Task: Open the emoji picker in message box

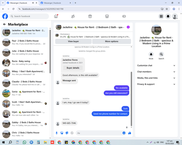Action: pos(124,133)
